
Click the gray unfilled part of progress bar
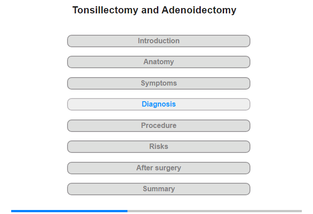click(x=215, y=211)
